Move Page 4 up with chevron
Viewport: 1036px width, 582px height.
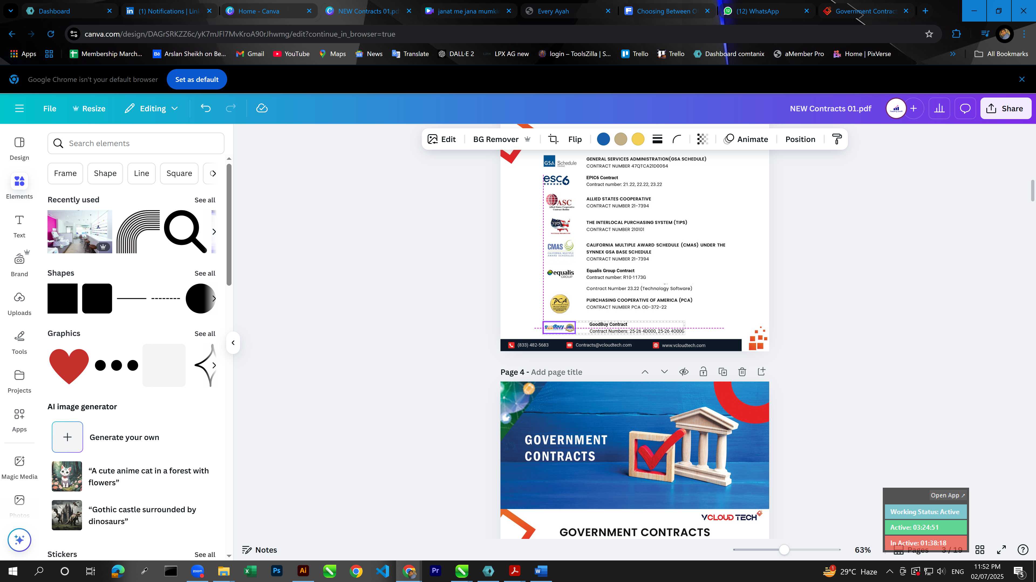(x=645, y=372)
